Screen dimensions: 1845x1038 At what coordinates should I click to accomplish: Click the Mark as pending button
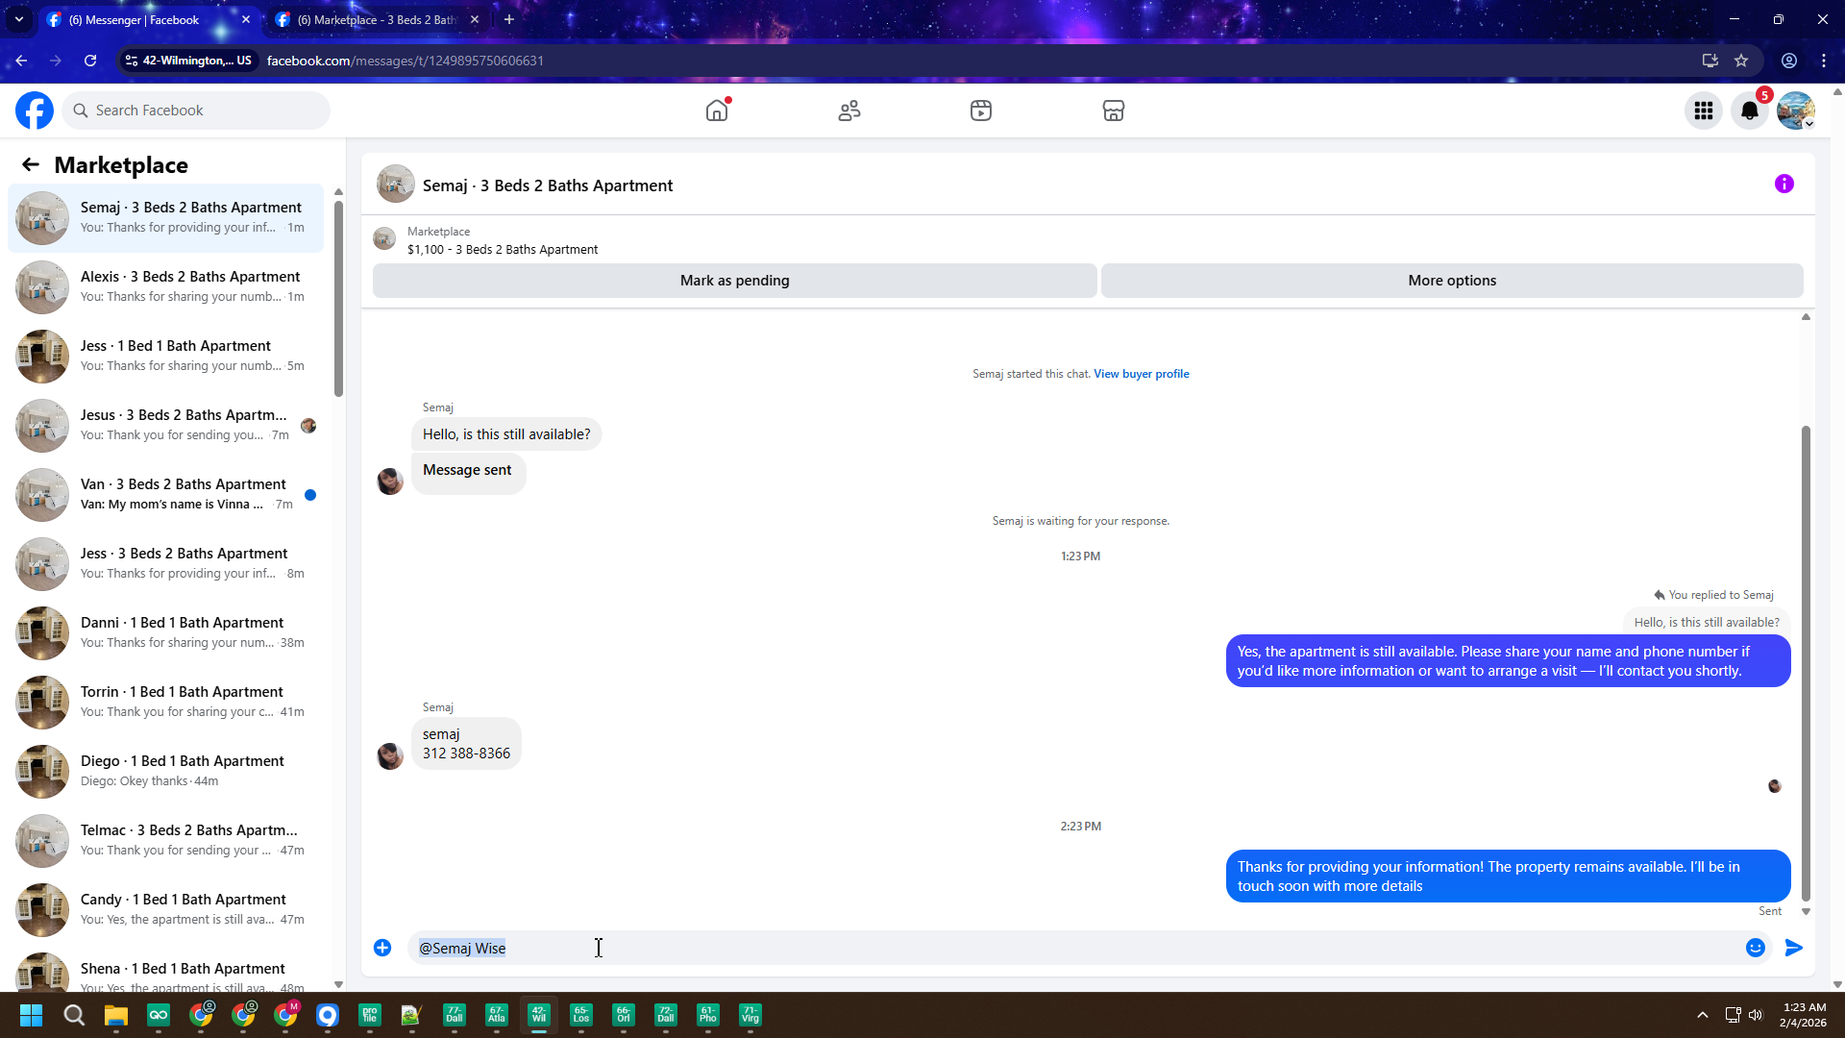tap(734, 281)
